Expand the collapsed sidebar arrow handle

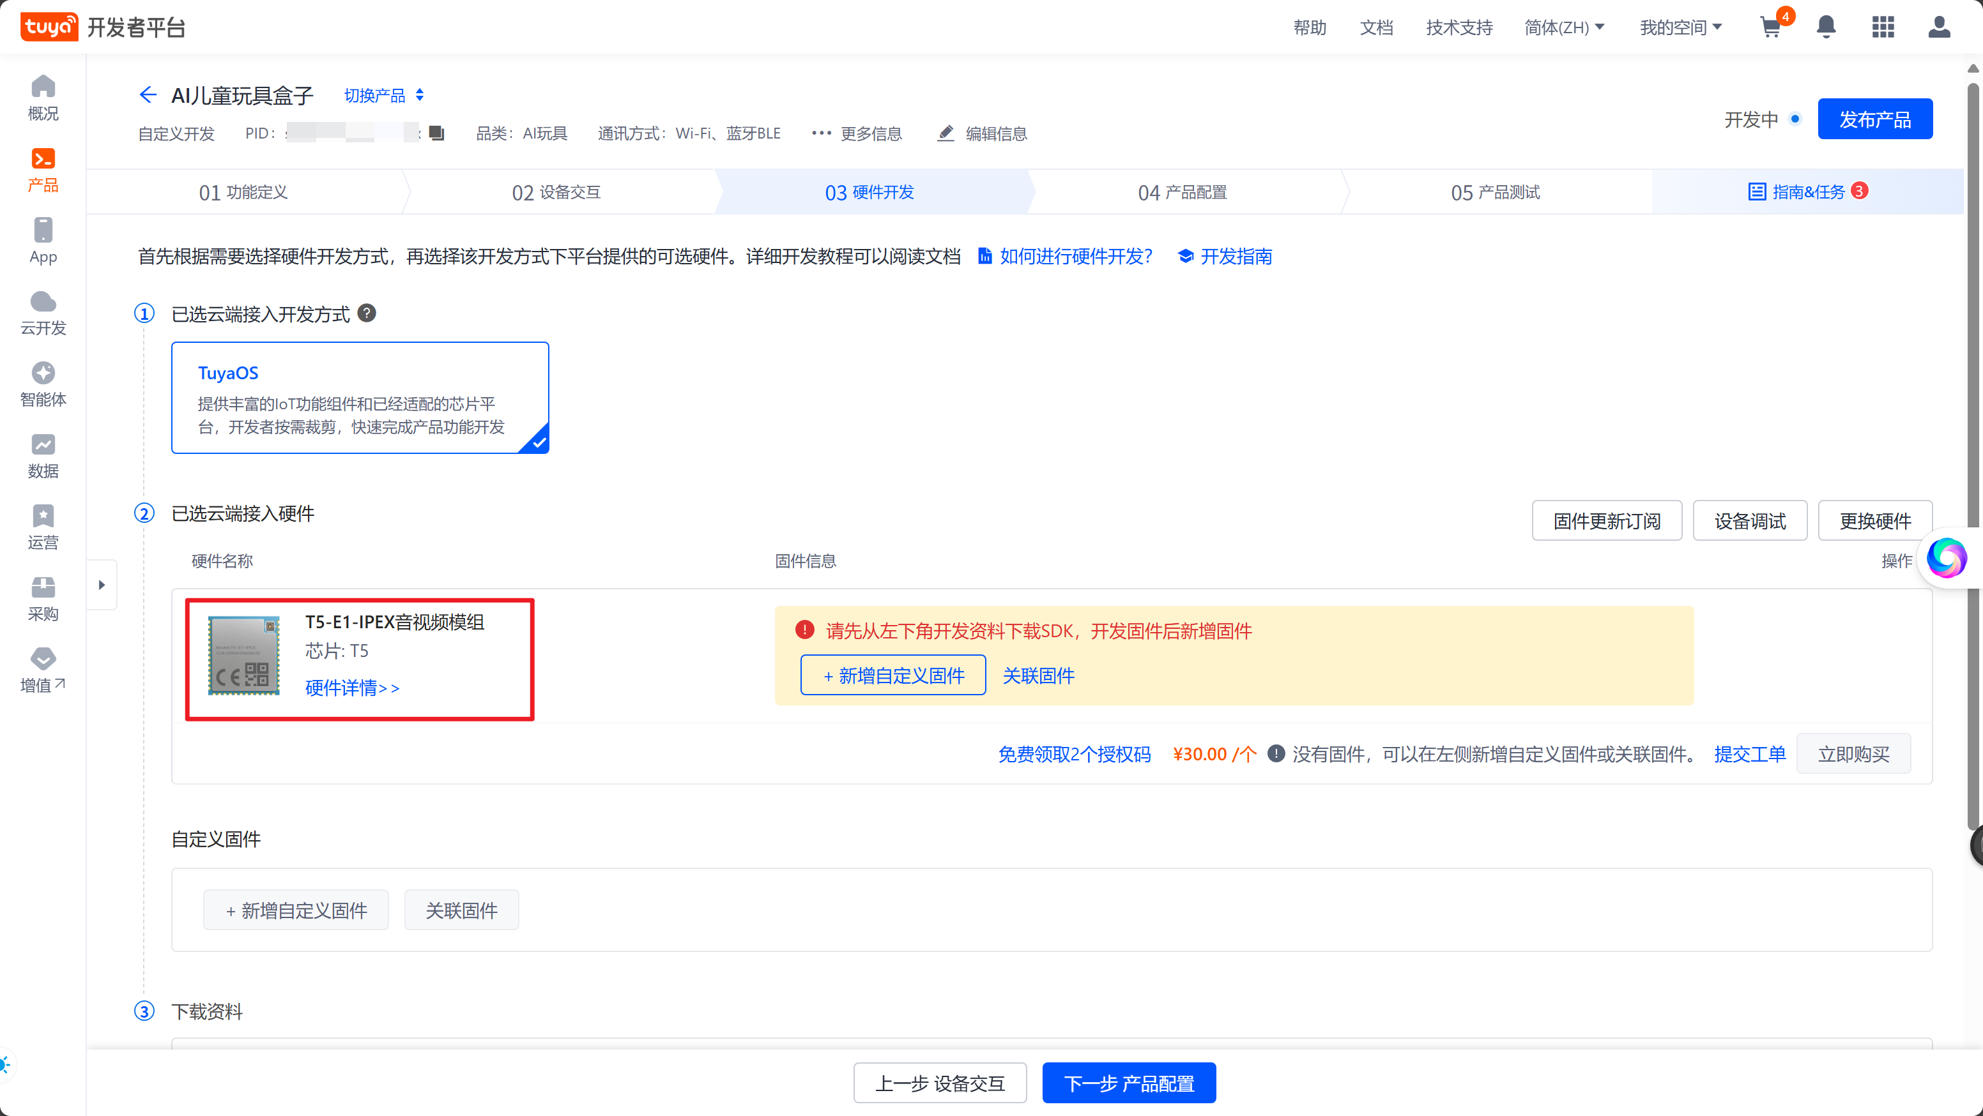102,585
